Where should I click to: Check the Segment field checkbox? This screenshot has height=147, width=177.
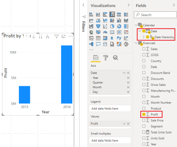[x=144, y=126]
